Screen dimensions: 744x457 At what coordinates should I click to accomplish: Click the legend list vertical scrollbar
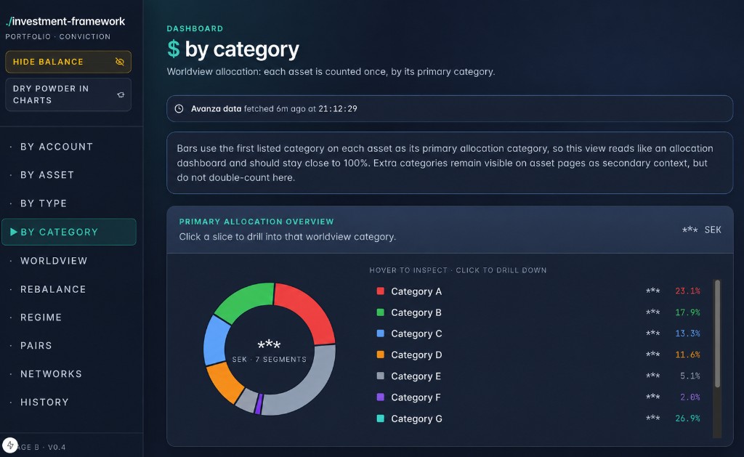pyautogui.click(x=717, y=333)
